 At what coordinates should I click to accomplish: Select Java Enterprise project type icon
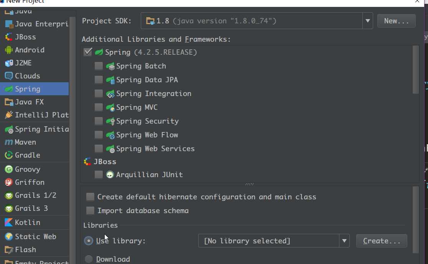(9, 24)
